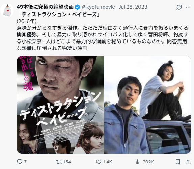194x169 pixels.
Task: View post analytics bar chart icon
Action: [138, 162]
